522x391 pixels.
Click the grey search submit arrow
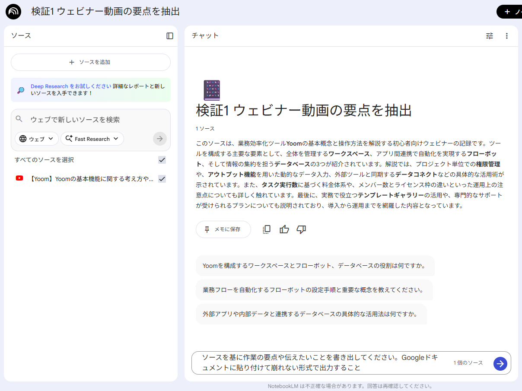(x=159, y=139)
